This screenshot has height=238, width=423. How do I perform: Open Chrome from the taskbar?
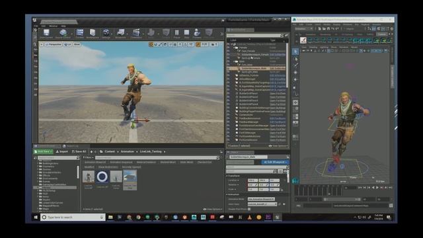[138, 217]
